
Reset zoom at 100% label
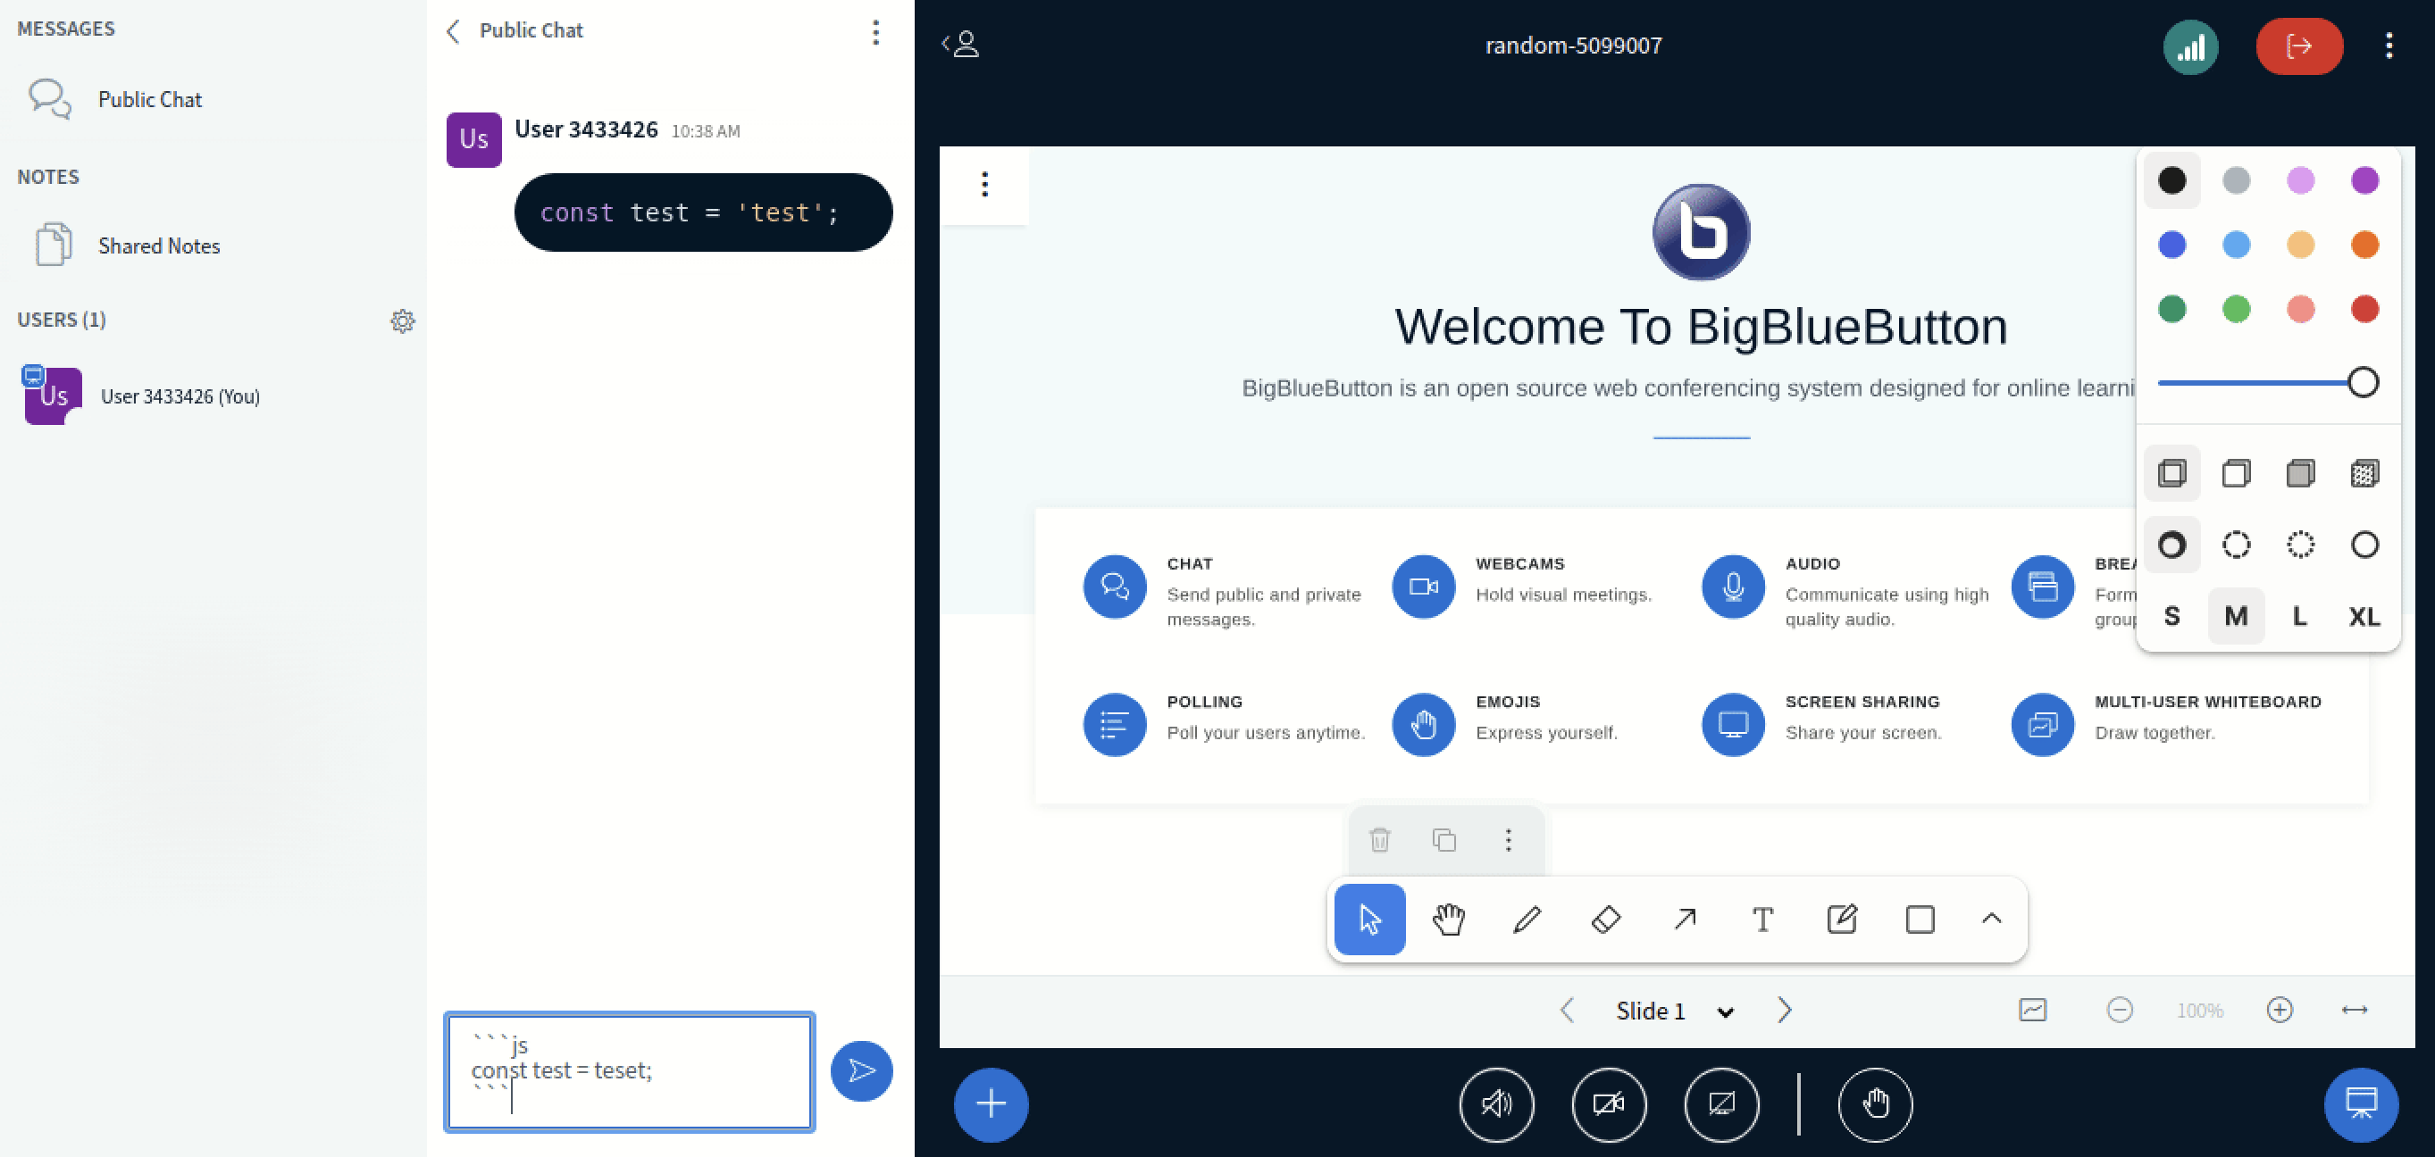[x=2200, y=1011]
